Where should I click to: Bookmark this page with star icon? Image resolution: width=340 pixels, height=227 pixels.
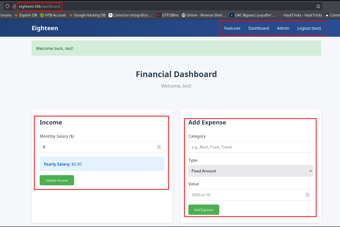(318, 6)
